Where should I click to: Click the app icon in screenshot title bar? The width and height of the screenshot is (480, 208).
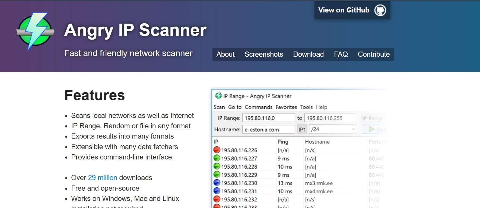[x=218, y=96]
